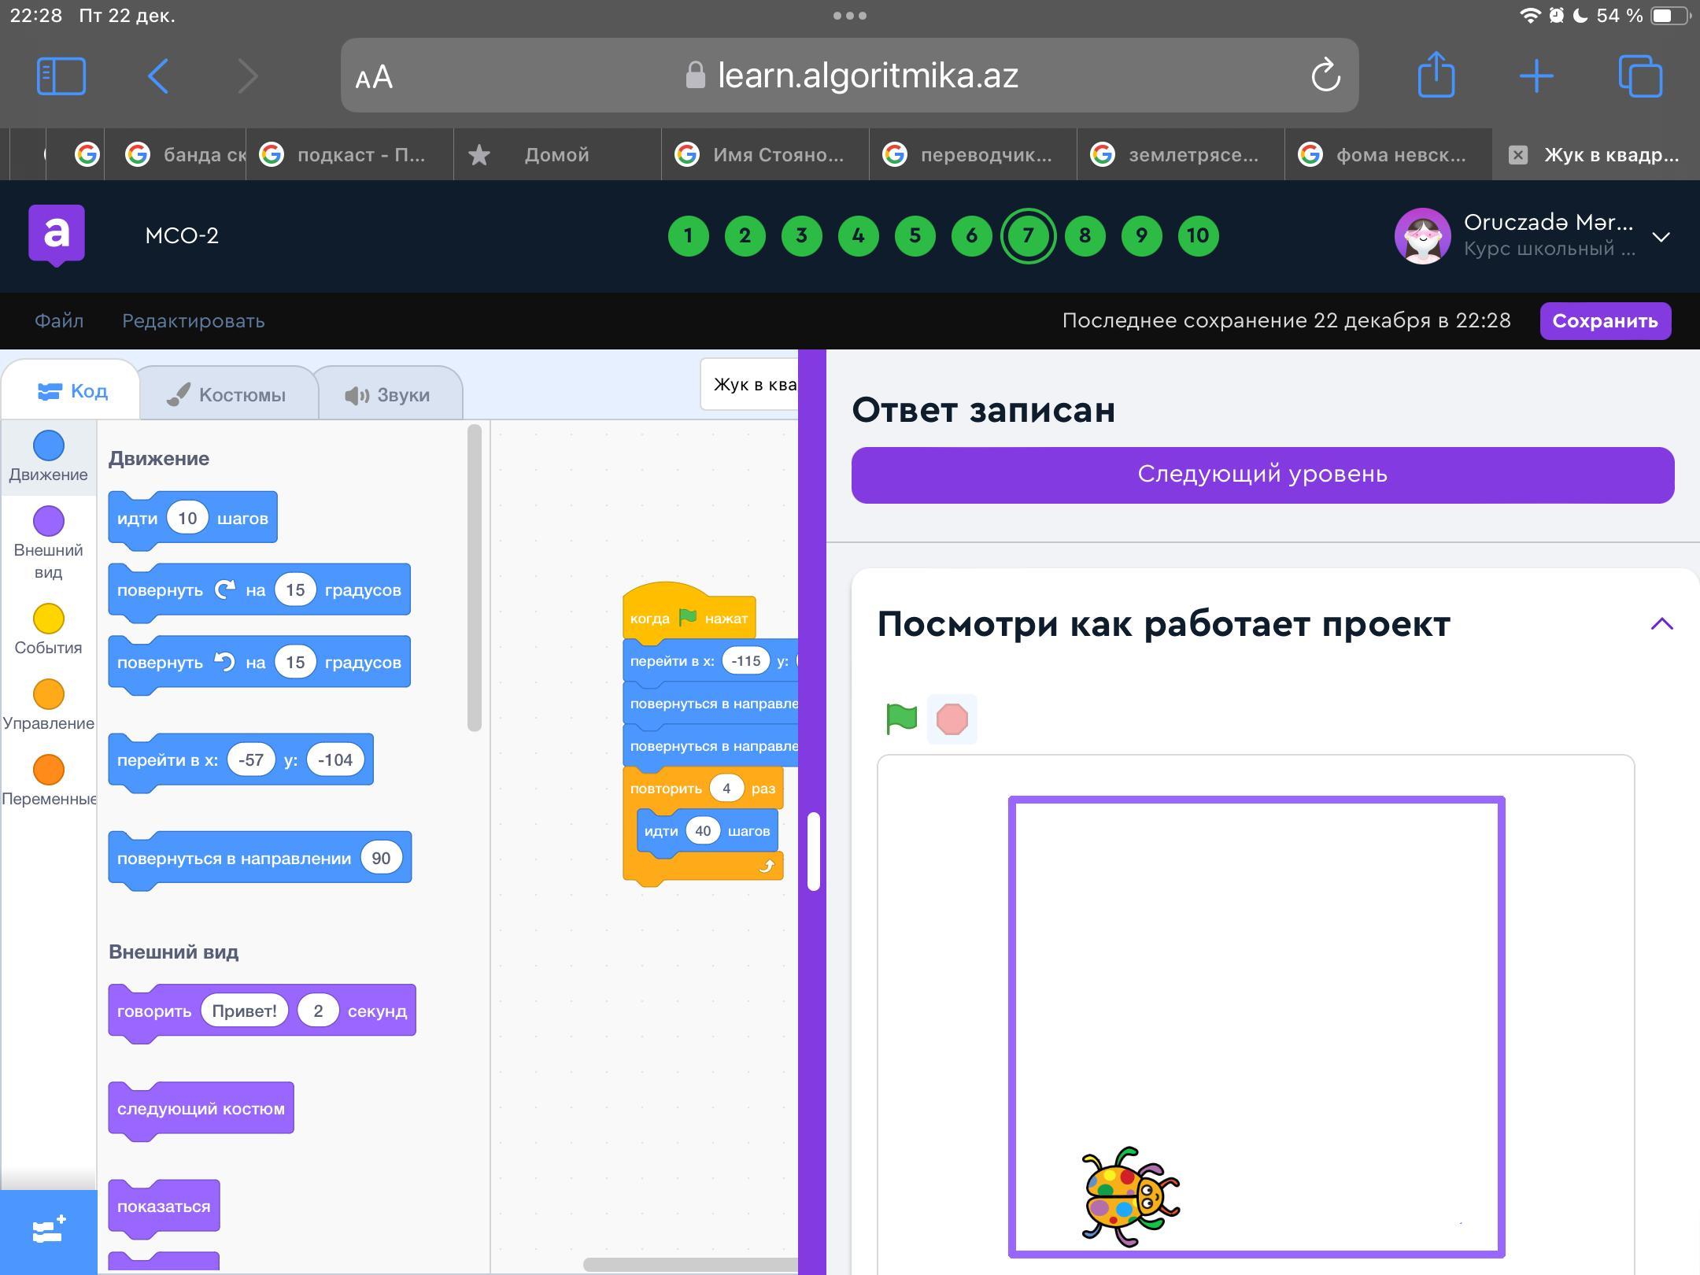This screenshot has height=1275, width=1700.
Task: Click the Algoritmika purple logo
Action: [x=57, y=235]
